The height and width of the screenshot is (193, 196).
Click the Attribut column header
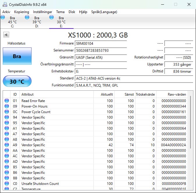[x=56, y=94]
